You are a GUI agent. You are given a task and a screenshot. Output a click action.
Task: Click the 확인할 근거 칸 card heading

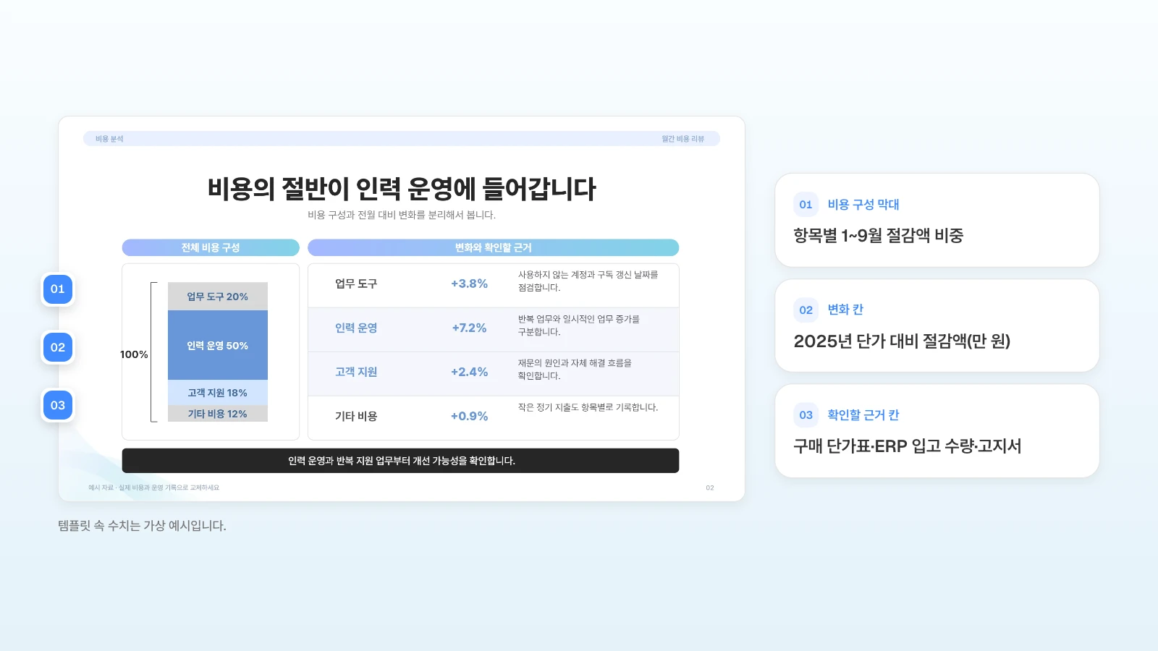pyautogui.click(x=863, y=415)
